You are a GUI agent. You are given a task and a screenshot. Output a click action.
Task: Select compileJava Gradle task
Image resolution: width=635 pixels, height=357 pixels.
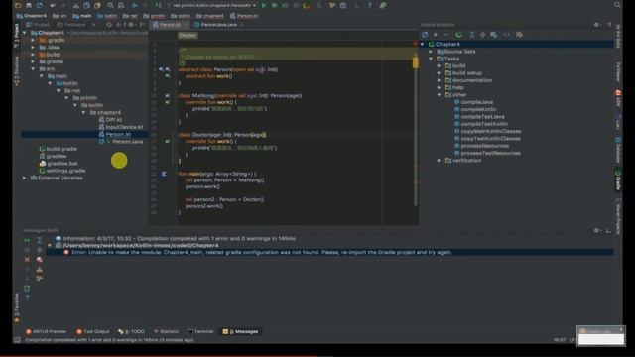tap(476, 102)
